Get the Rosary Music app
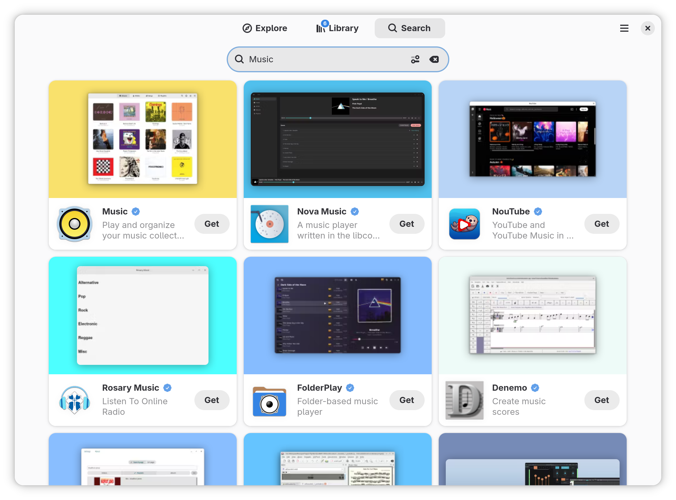Screen dimensions: 676x500 [x=212, y=400]
